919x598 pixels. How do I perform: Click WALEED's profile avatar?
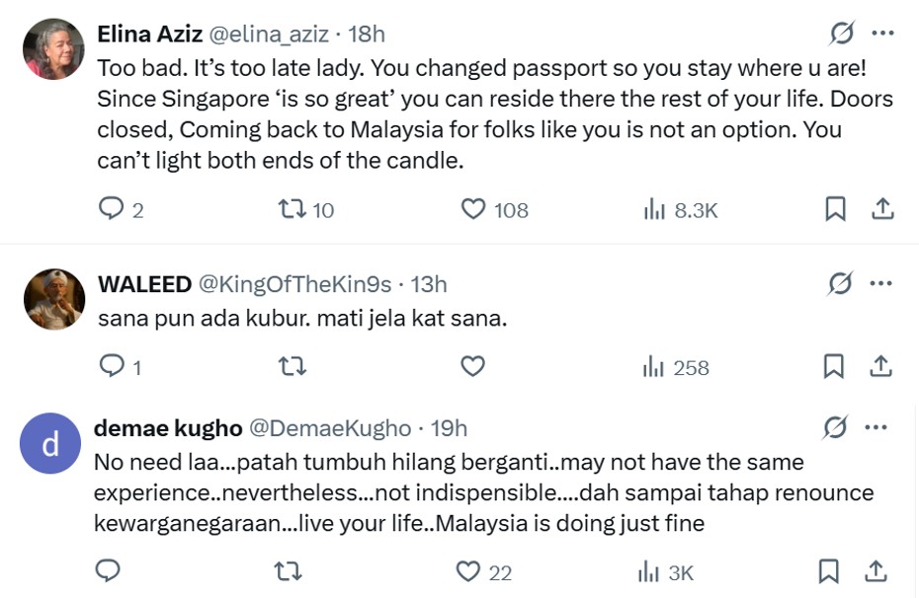(x=53, y=299)
